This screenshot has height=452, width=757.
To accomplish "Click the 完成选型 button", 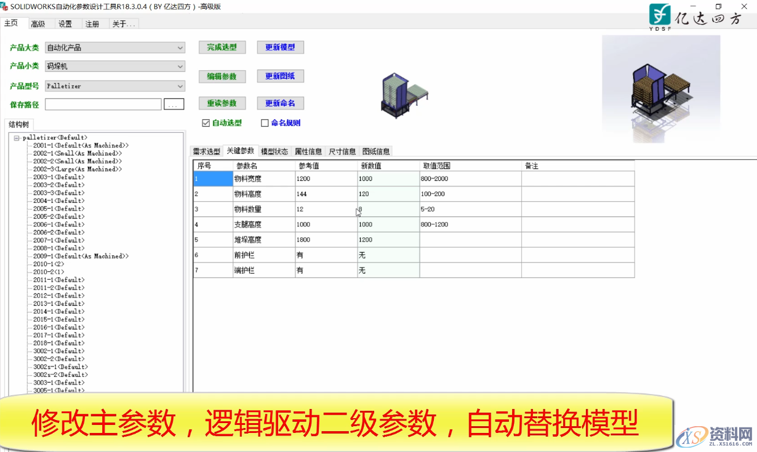I will click(x=222, y=47).
